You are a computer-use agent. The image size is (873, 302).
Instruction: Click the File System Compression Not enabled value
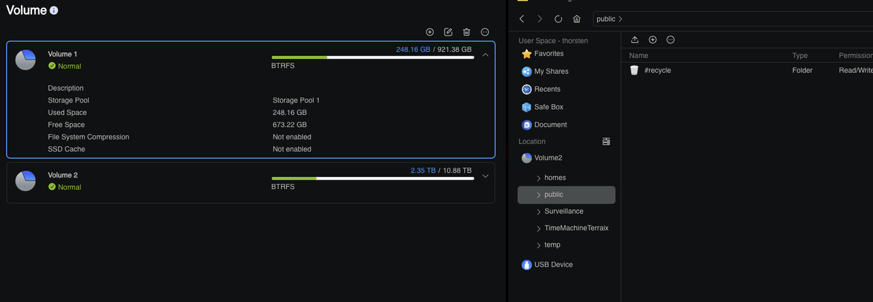pos(292,137)
